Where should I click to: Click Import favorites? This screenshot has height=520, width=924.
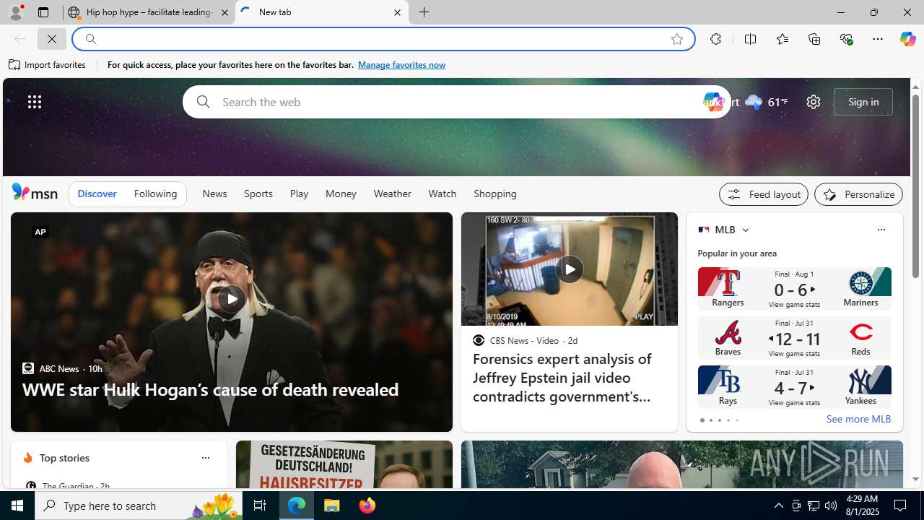tap(48, 65)
